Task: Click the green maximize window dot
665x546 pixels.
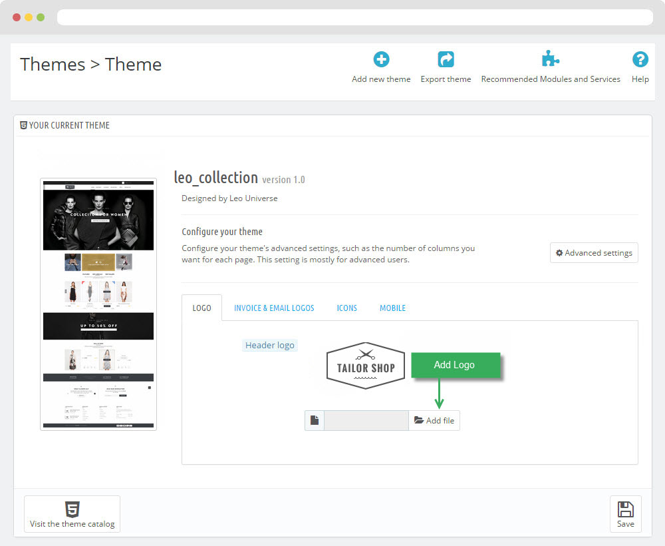Action: coord(41,17)
